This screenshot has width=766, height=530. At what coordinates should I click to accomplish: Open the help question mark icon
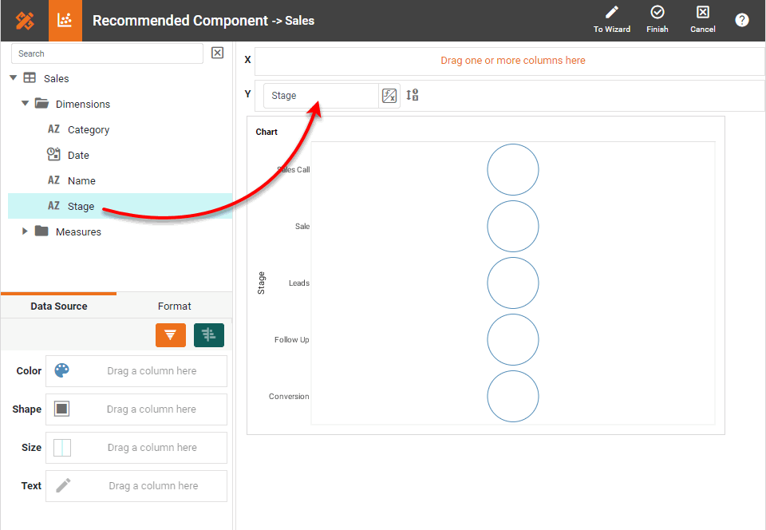742,21
